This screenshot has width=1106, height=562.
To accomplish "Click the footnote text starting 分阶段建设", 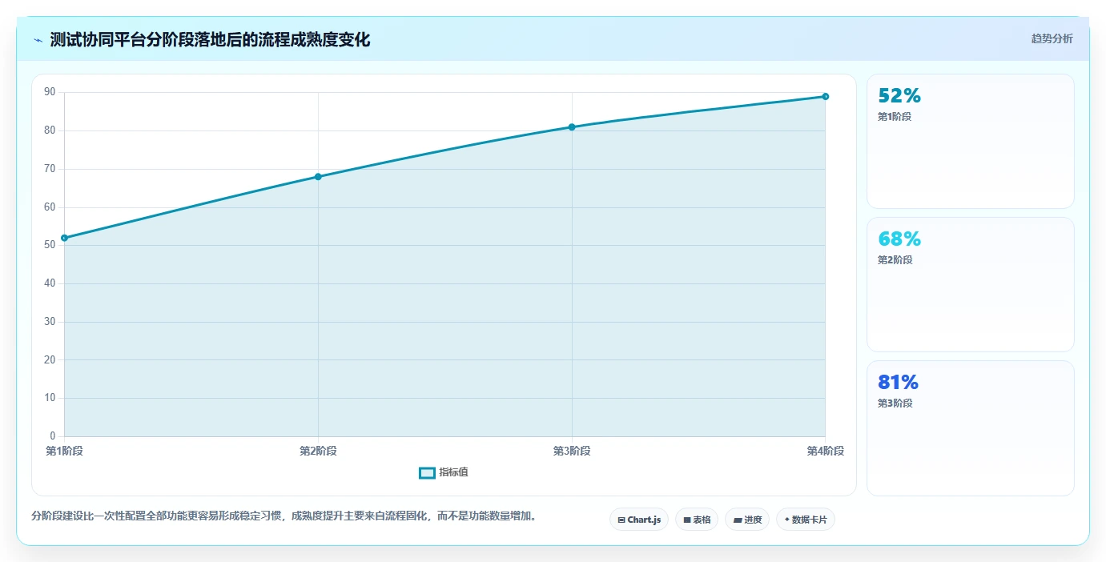I will point(284,516).
